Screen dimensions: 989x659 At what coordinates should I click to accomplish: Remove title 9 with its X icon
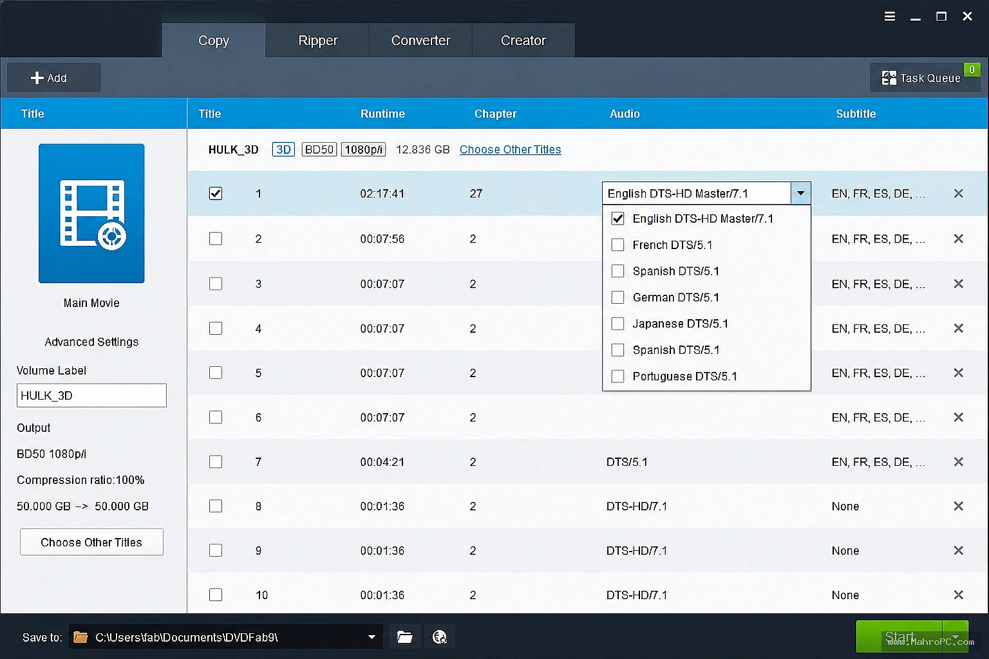[958, 550]
